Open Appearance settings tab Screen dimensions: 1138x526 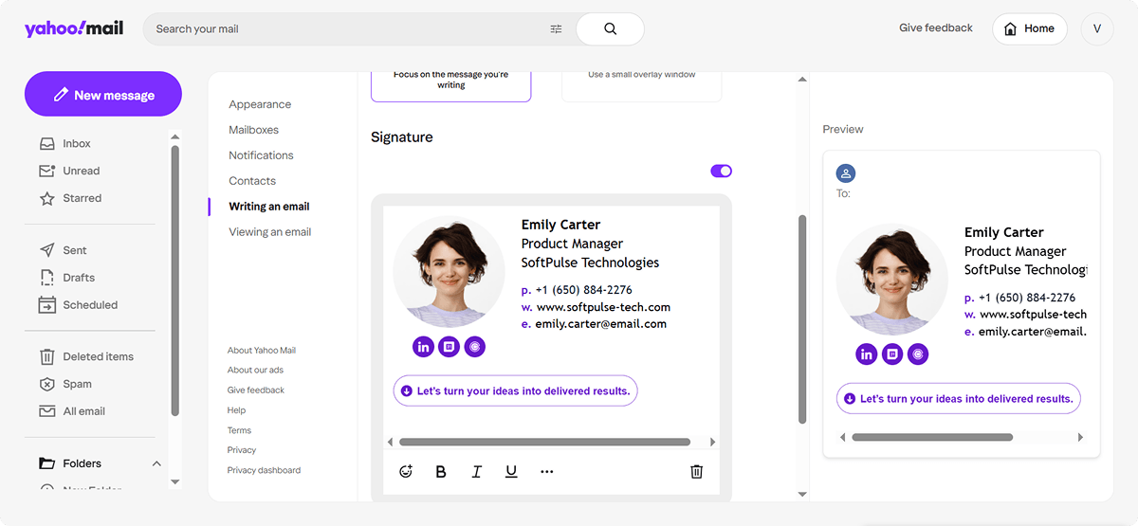click(260, 105)
